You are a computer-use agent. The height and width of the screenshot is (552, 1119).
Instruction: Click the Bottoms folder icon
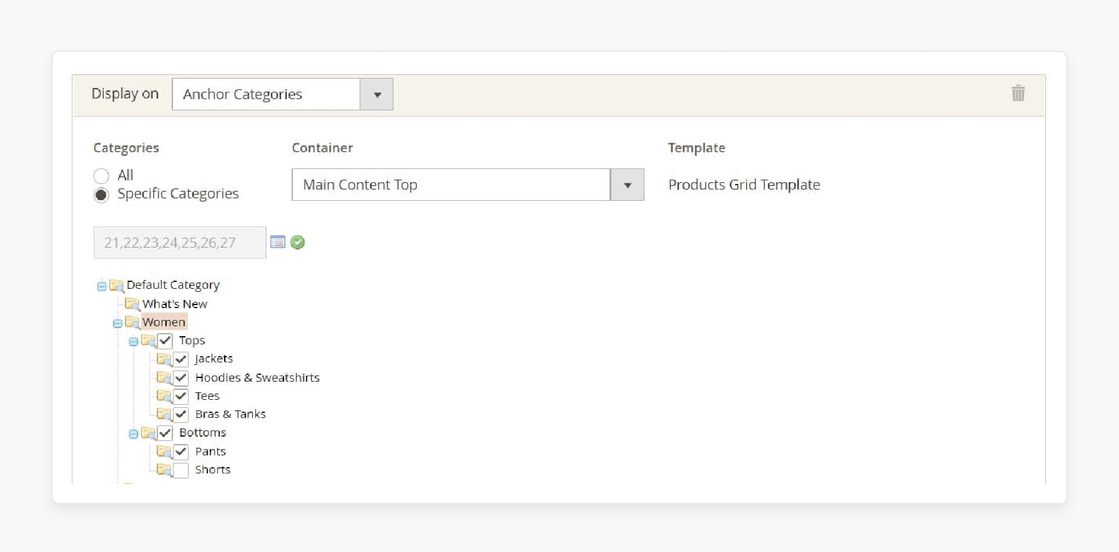[149, 432]
